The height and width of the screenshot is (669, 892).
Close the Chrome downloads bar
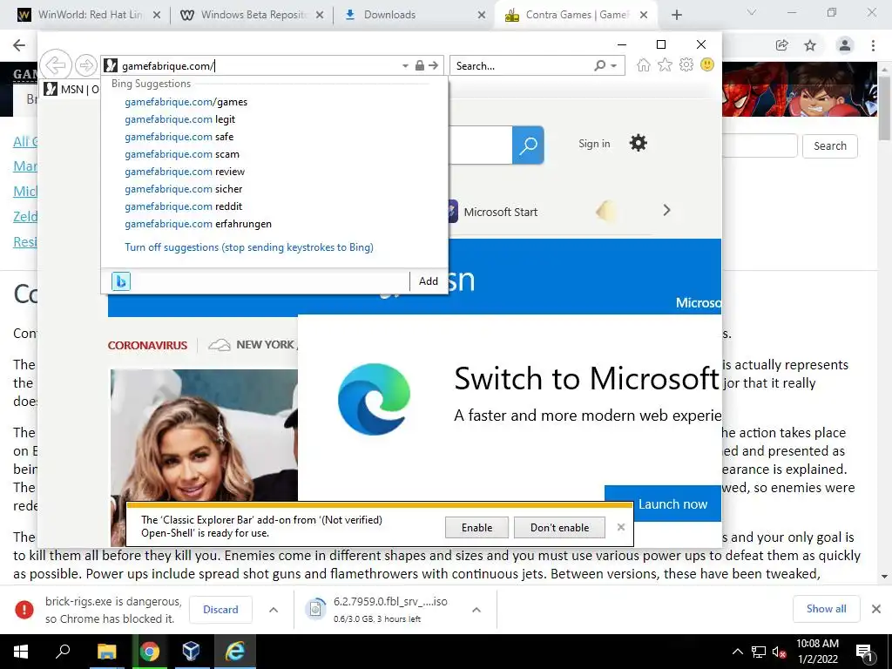tap(876, 609)
